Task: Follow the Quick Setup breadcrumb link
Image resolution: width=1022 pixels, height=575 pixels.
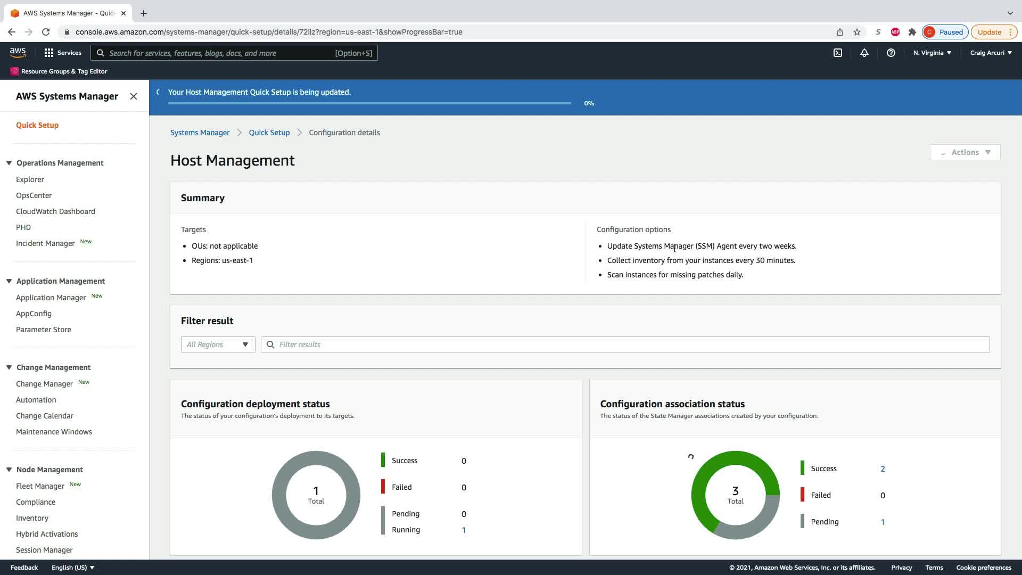Action: point(269,133)
